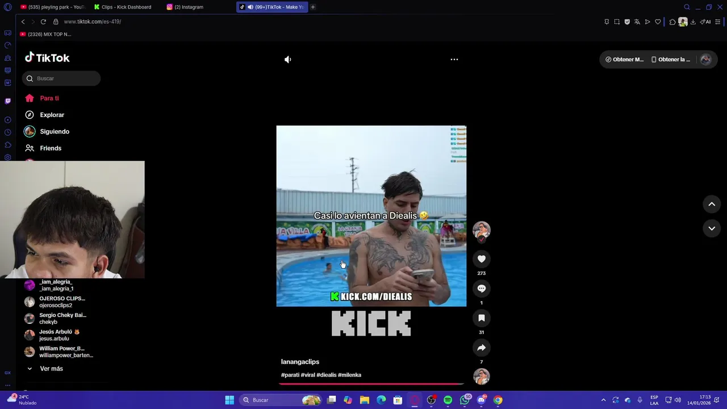Open the Windows Start menu
727x409 pixels.
[229, 400]
